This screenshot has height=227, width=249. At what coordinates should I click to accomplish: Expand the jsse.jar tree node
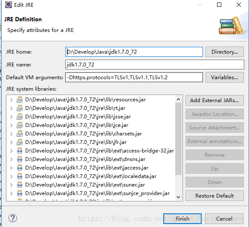pyautogui.click(x=11, y=117)
